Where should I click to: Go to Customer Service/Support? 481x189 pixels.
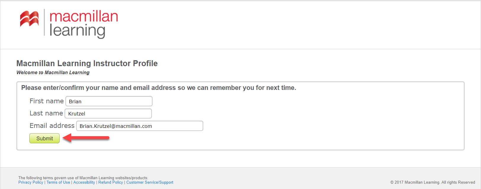click(x=150, y=182)
